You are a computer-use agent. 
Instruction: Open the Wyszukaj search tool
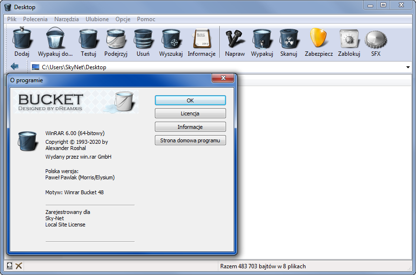coord(171,39)
